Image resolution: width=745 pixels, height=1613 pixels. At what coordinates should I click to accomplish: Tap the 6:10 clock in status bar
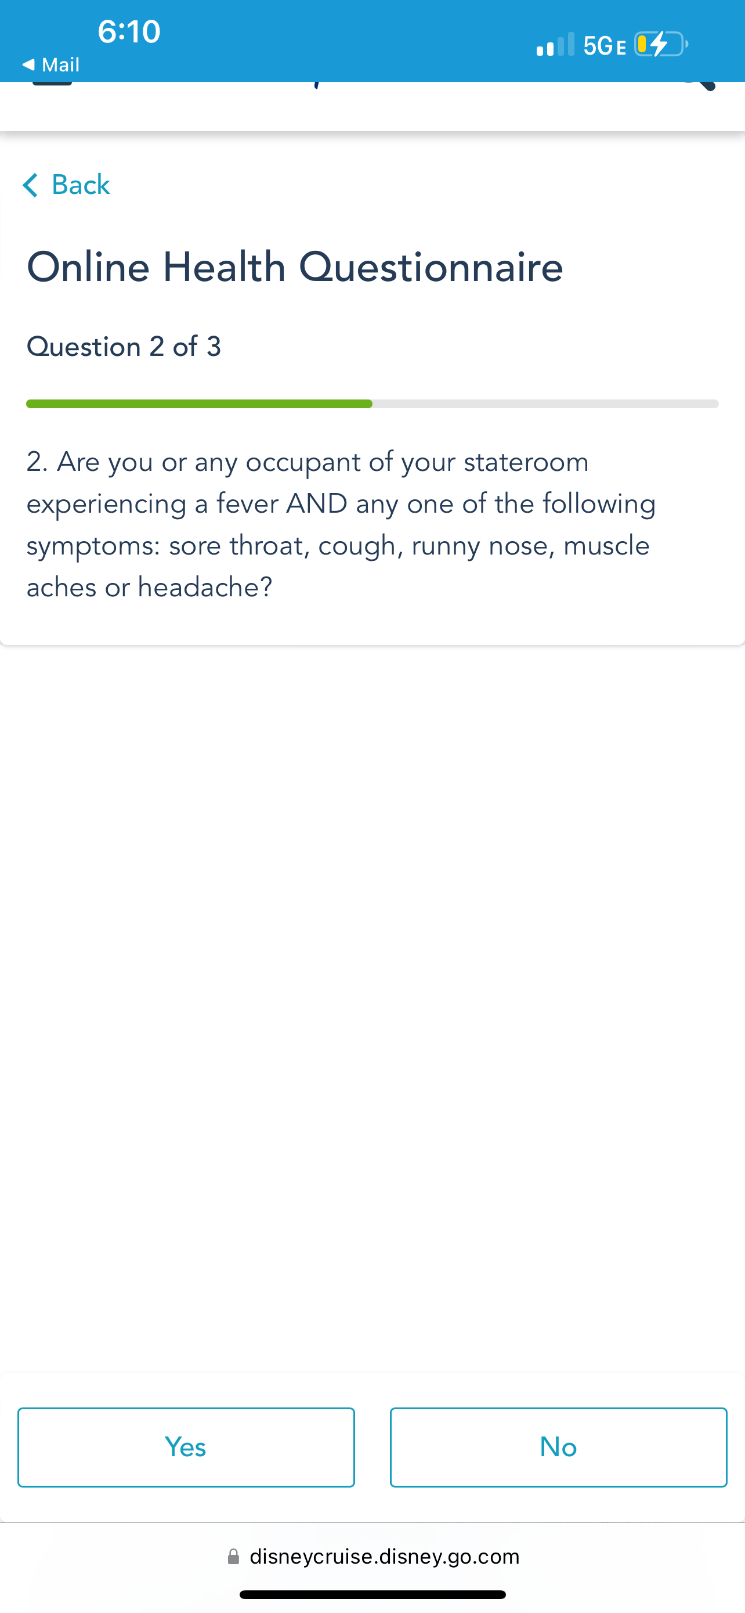pos(129,31)
